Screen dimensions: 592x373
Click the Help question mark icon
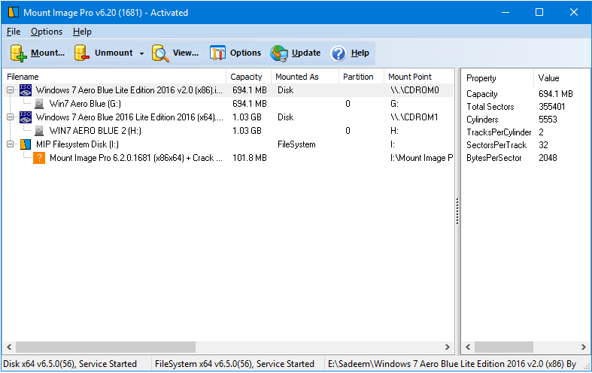[338, 53]
